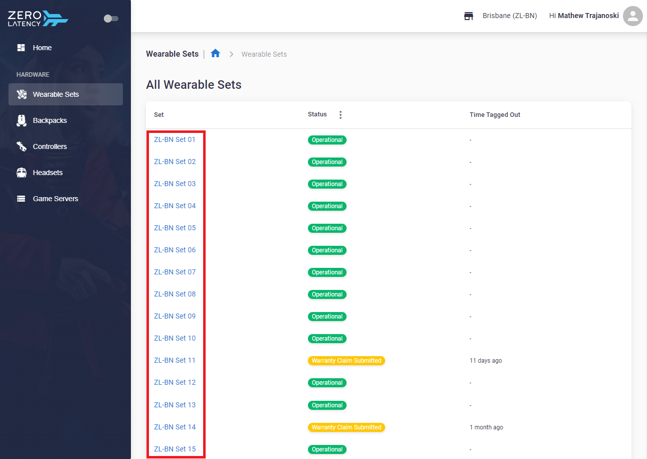Click Warranty Claim Submitted badge for Set 11
This screenshot has width=647, height=459.
(x=347, y=361)
